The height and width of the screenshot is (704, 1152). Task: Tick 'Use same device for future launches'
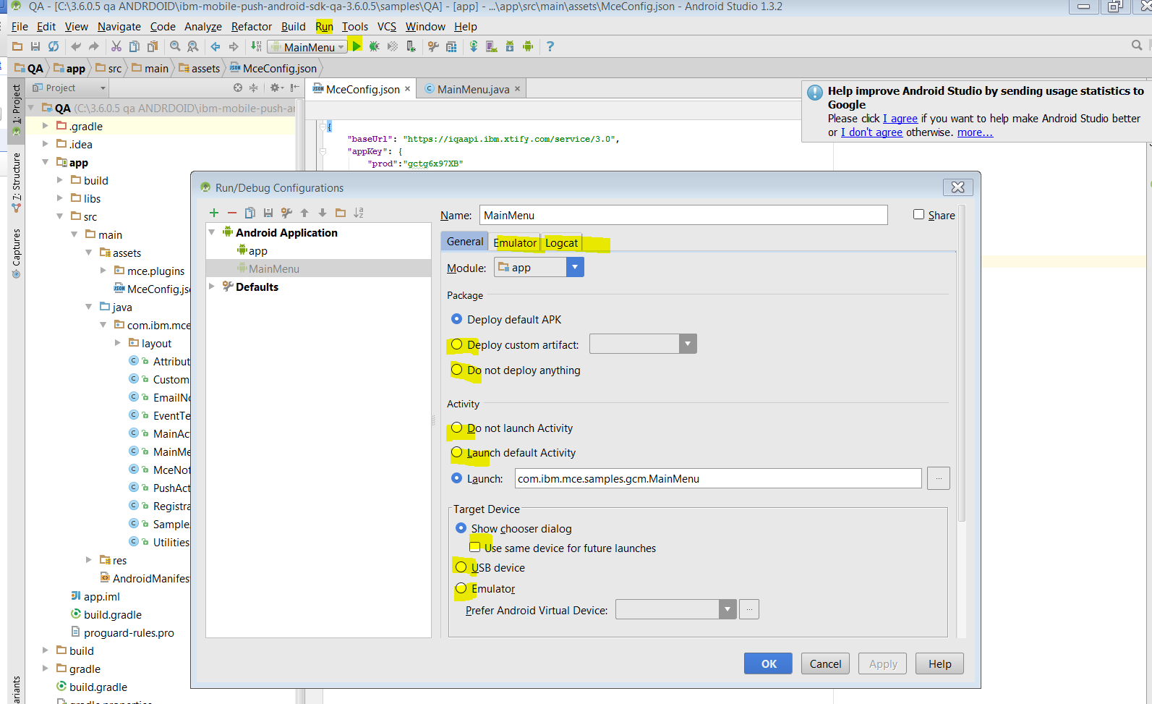pyautogui.click(x=475, y=548)
